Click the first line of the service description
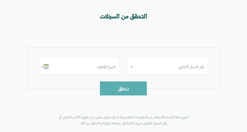Screen dimensions: 247x132 point(123,117)
